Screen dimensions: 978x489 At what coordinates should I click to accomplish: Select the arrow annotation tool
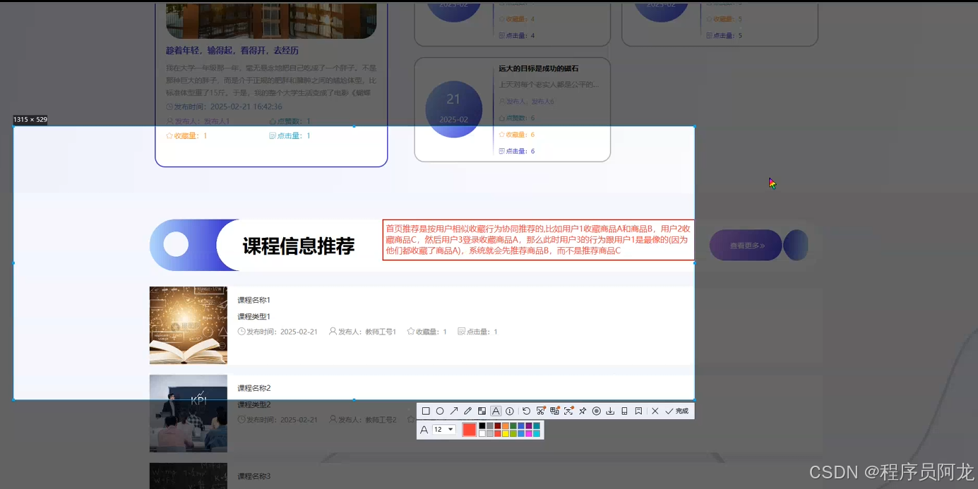coord(454,411)
